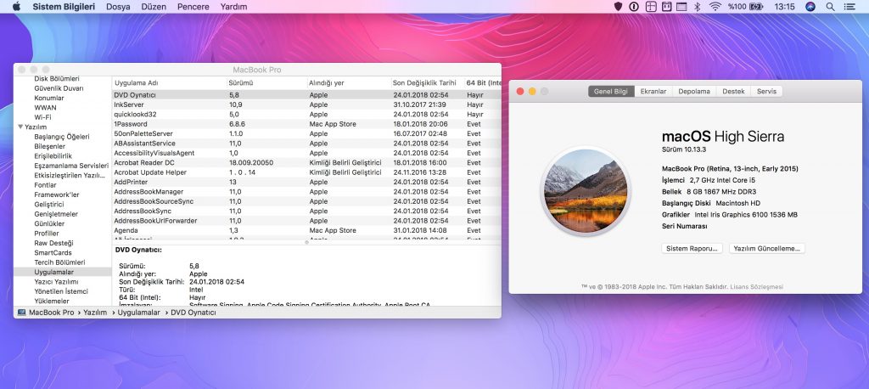Switch to the Depolama tab
Image resolution: width=869 pixels, height=389 pixels.
click(x=693, y=91)
